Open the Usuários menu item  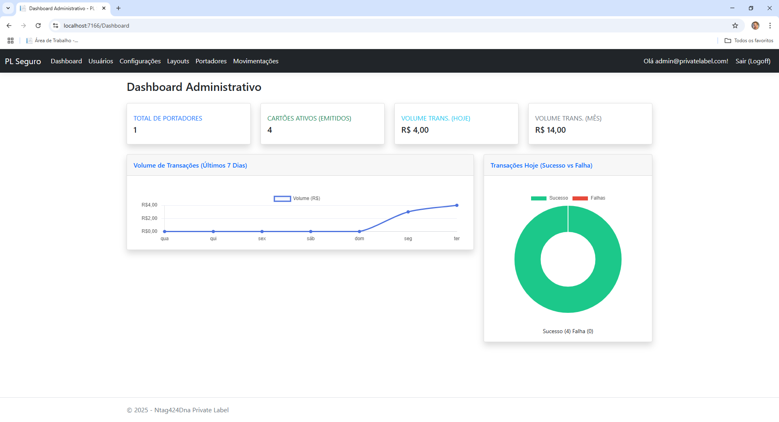(x=101, y=61)
